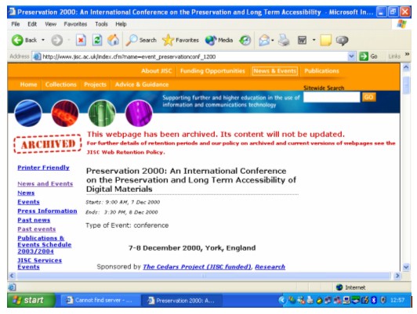Click the Sitewide Search input field
417x314 pixels.
point(332,97)
